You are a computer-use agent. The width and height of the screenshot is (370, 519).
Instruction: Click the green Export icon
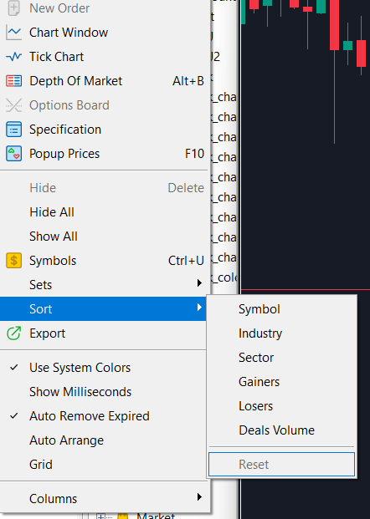click(x=13, y=333)
